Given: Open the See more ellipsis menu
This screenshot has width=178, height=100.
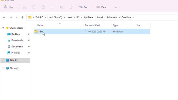Looking at the screenshot, I should pyautogui.click(x=117, y=7).
